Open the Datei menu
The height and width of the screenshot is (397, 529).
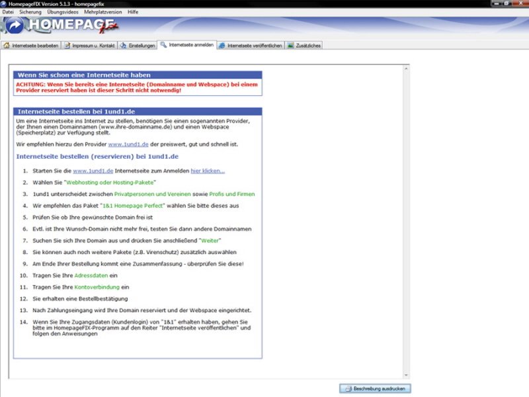coord(8,12)
